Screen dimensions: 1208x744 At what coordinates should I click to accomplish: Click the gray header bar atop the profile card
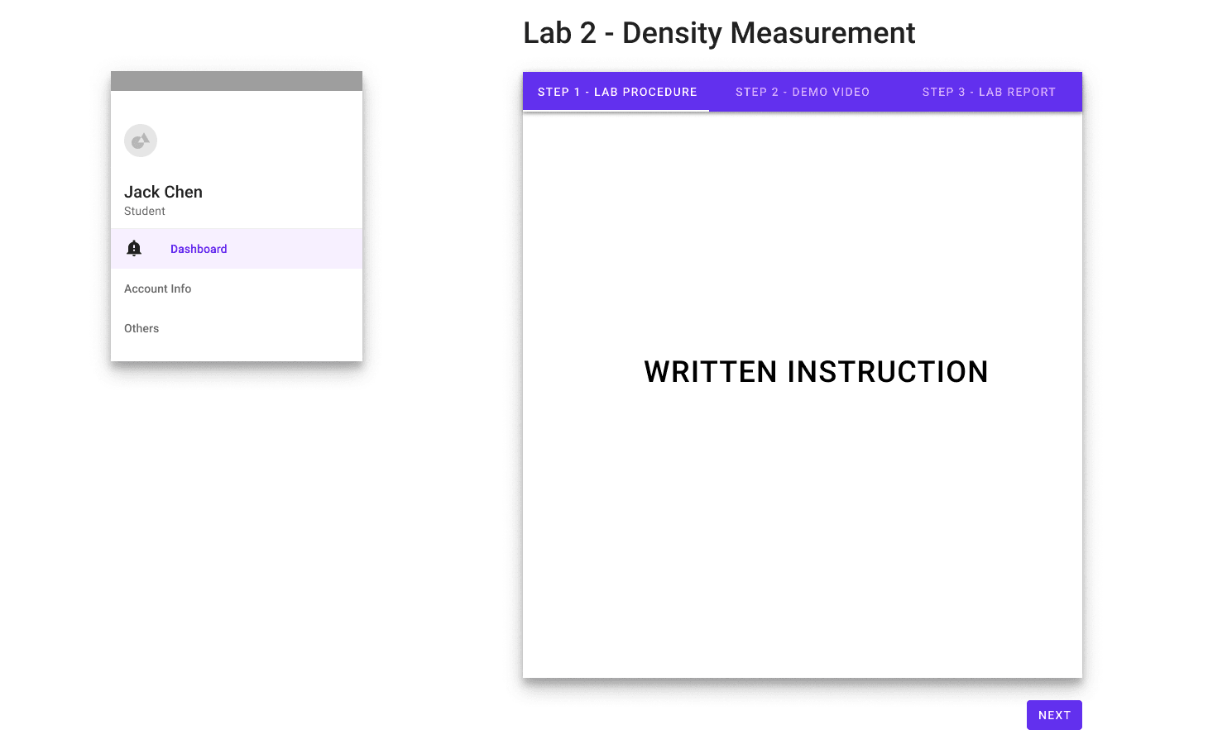[236, 80]
